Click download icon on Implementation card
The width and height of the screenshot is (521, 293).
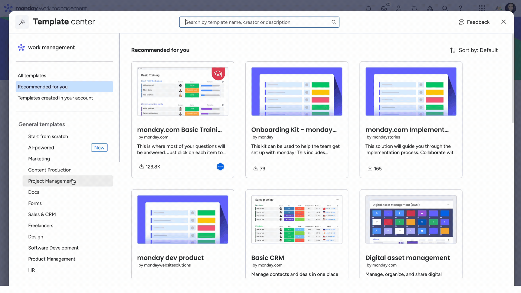pyautogui.click(x=370, y=168)
